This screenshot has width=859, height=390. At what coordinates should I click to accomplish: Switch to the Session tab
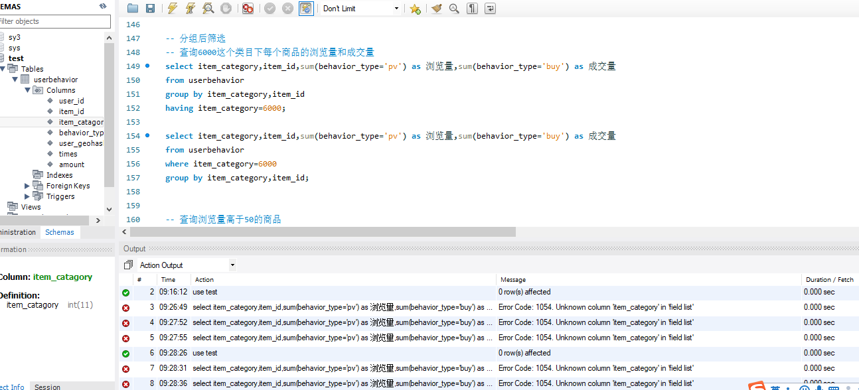pyautogui.click(x=47, y=387)
